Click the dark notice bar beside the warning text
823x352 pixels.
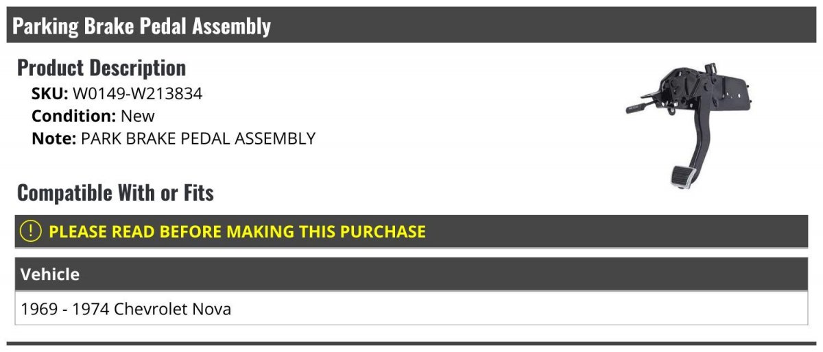click(617, 231)
